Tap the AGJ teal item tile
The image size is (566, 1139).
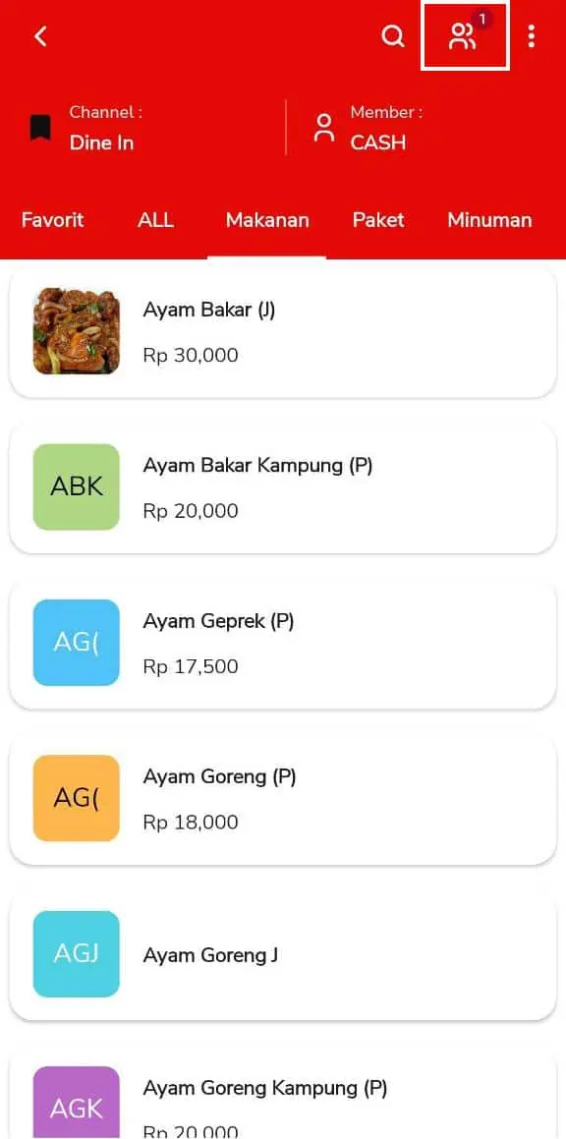77,953
